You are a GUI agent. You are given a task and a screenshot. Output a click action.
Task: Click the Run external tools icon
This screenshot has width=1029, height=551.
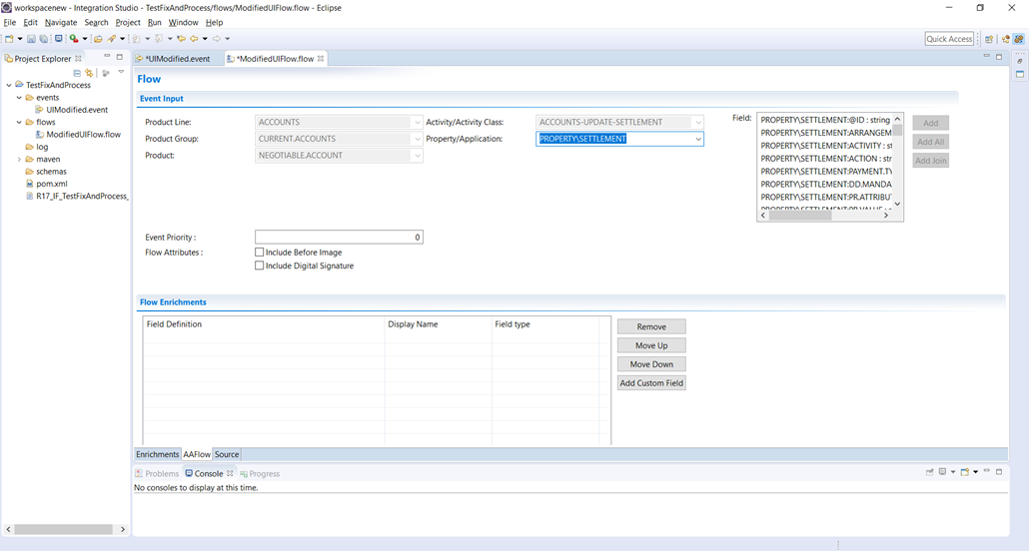click(x=73, y=39)
